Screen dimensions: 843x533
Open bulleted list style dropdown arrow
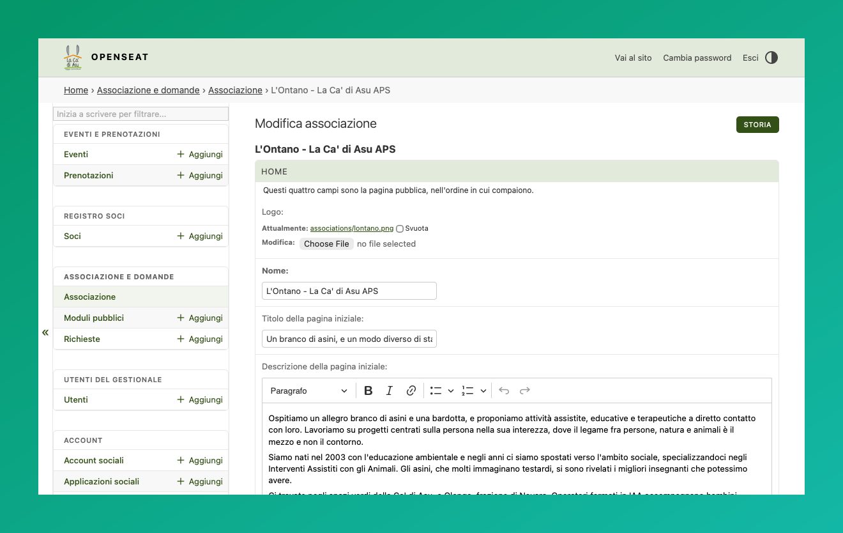451,390
